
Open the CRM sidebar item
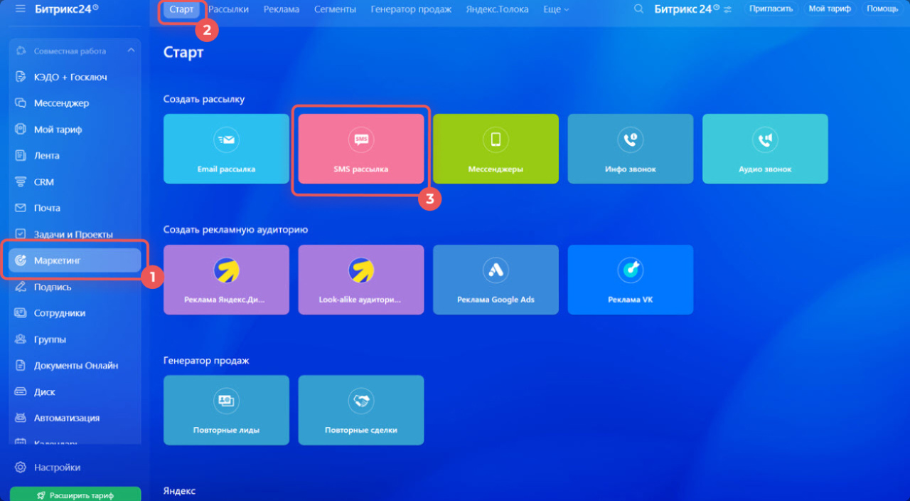click(75, 181)
